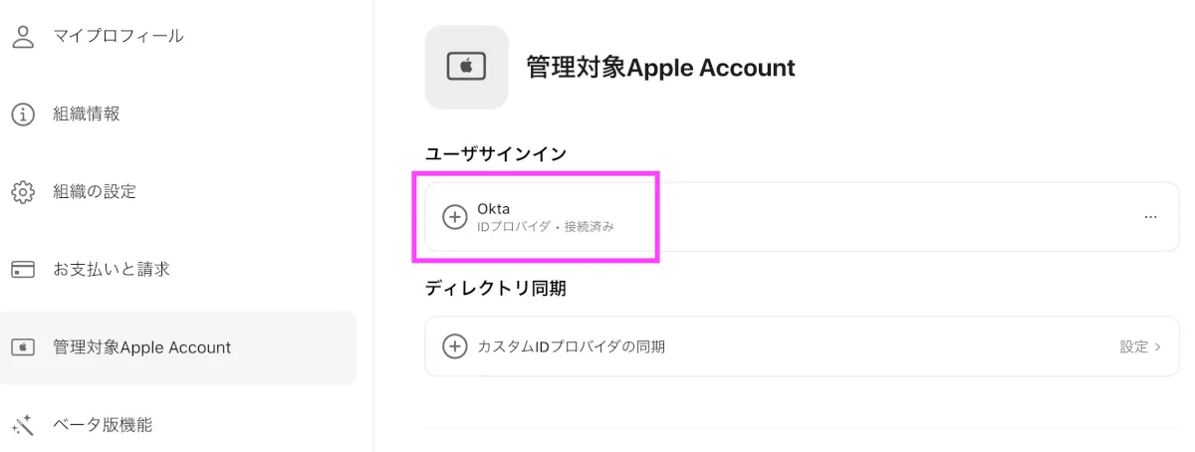Click the IDプロバイダ・接続済み status text

tap(546, 227)
